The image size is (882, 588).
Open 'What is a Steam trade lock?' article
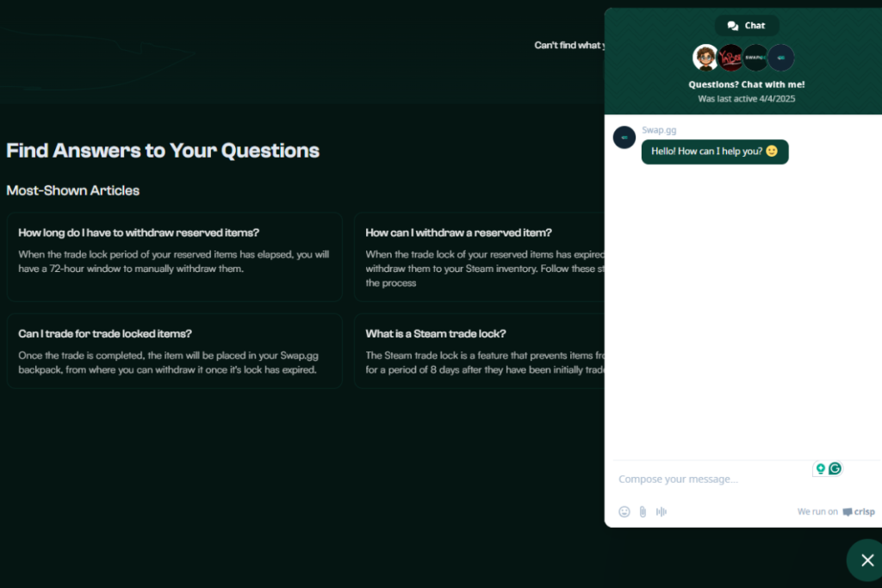coord(479,350)
